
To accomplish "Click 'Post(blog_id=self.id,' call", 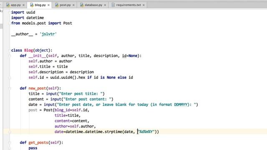I will click(x=66, y=110).
